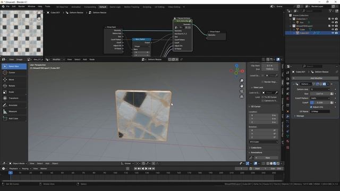Click the current frame number field

pos(241,169)
